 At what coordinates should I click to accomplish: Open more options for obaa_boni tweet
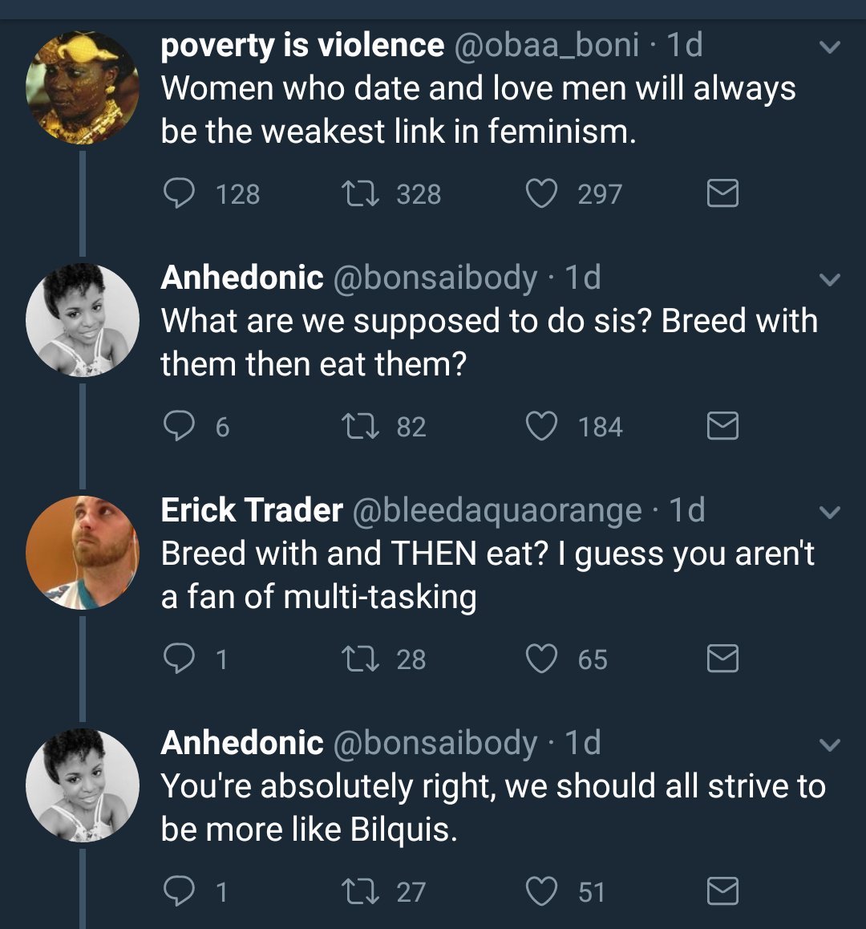coord(830,47)
